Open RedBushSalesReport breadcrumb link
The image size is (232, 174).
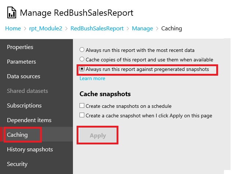tap(97, 28)
